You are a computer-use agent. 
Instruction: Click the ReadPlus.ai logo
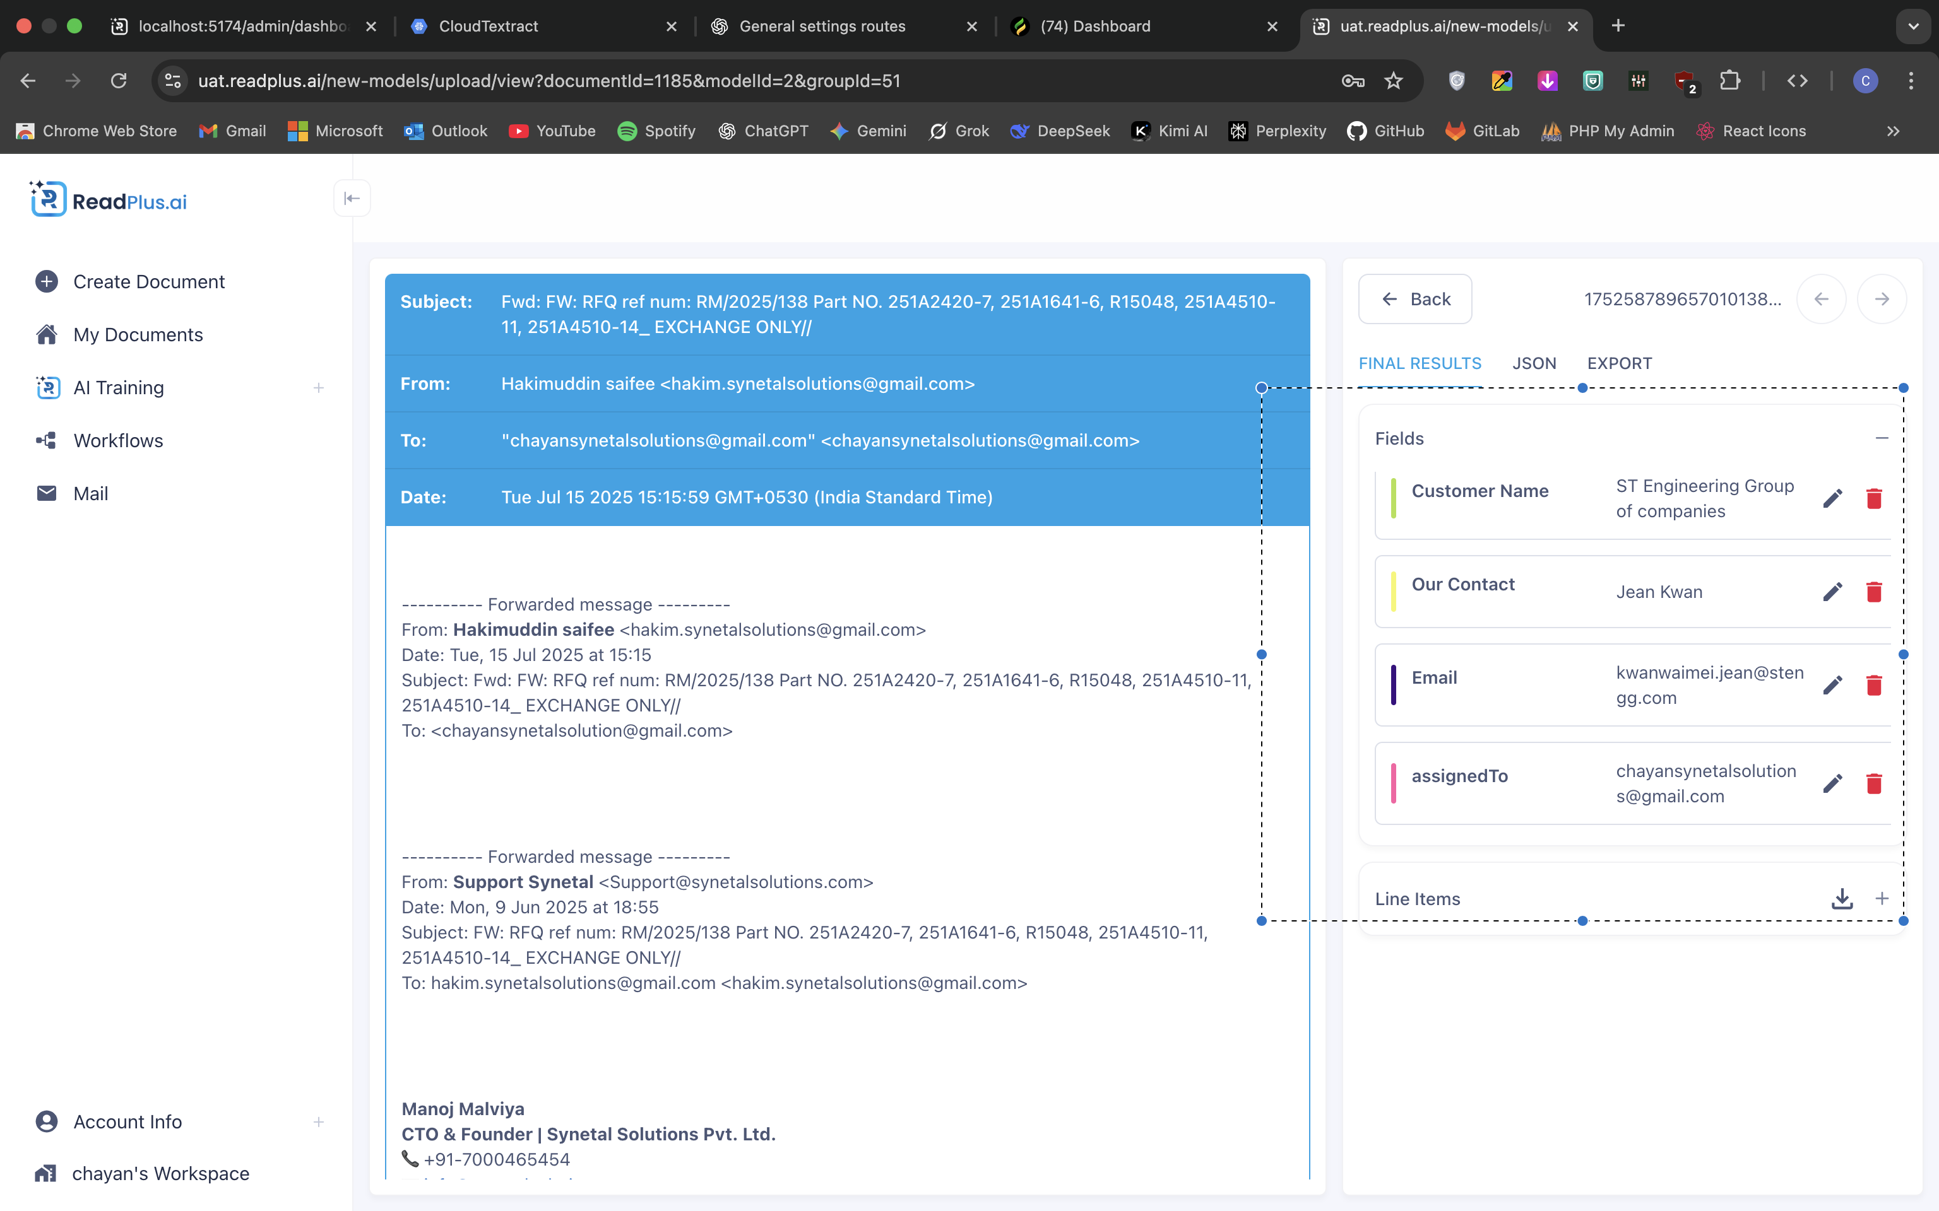click(109, 199)
